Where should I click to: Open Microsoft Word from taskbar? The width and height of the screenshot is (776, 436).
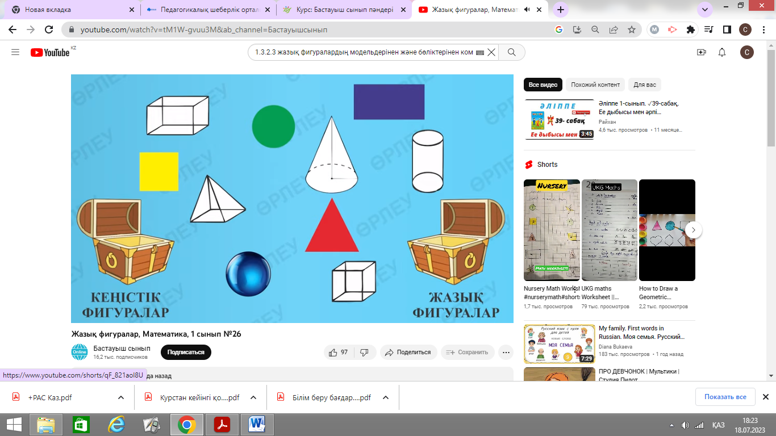pyautogui.click(x=257, y=425)
